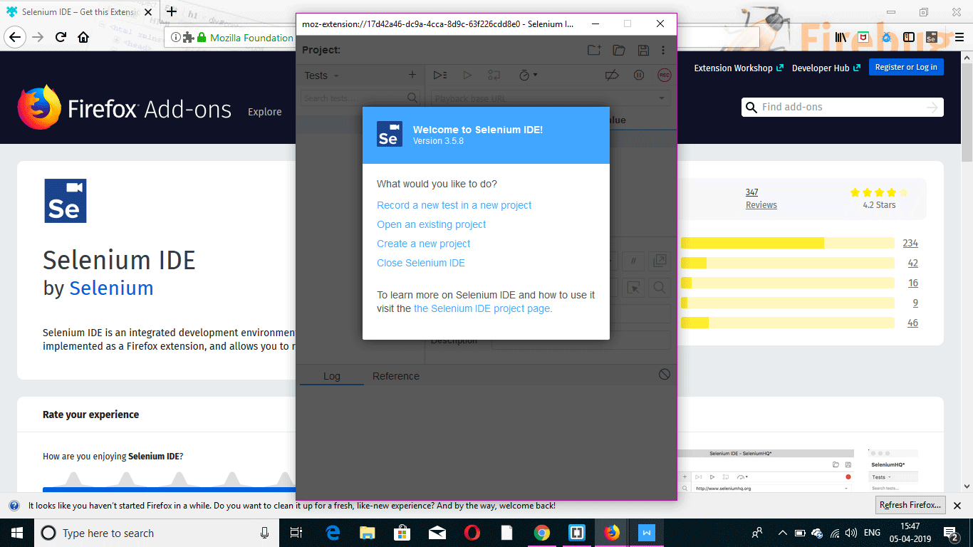The width and height of the screenshot is (973, 547).
Task: Click the Firebug extension toolbar icon
Action: coord(886,37)
